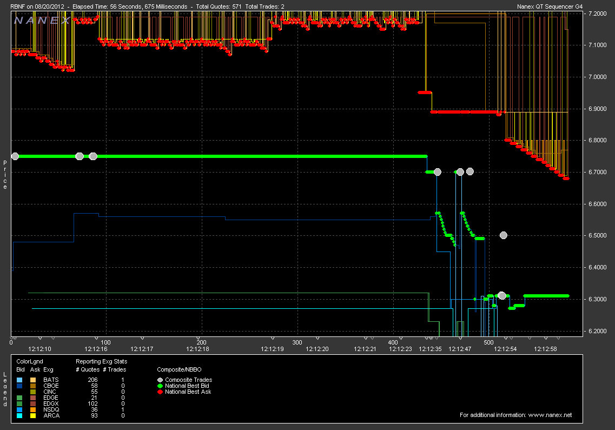Image resolution: width=615 pixels, height=430 pixels.
Task: Click the NSDQ quote count '36'
Action: pos(94,409)
